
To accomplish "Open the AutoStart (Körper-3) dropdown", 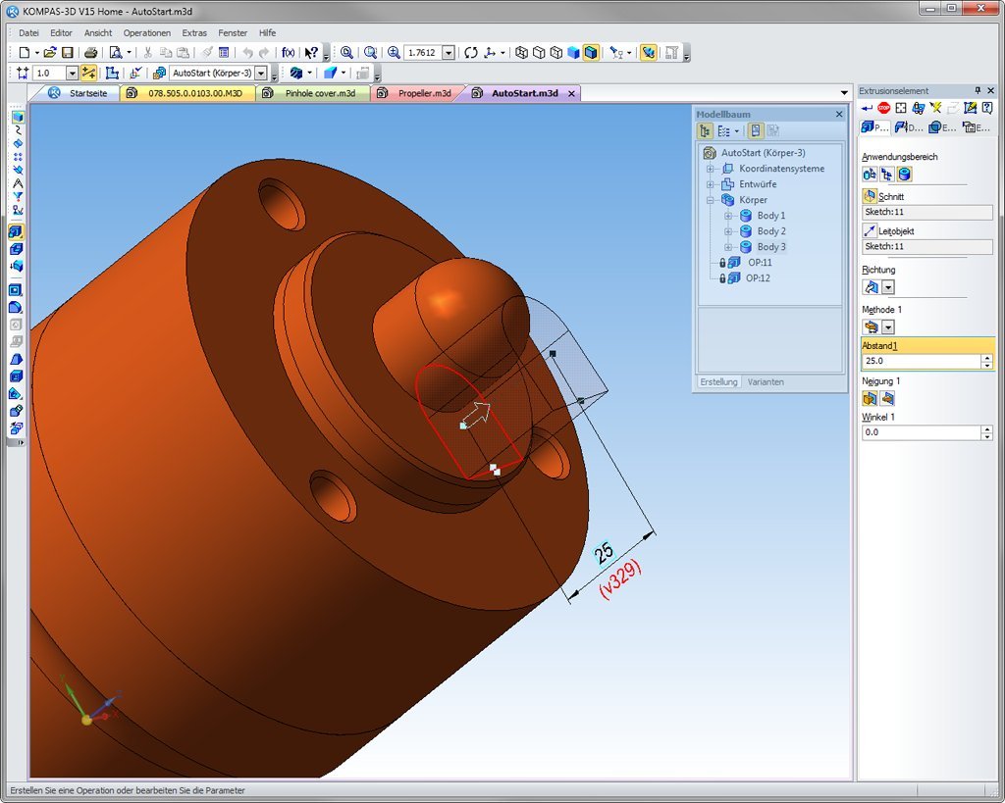I will pos(261,73).
